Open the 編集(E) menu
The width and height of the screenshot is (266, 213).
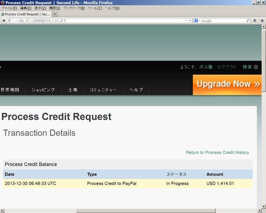[x=25, y=8]
